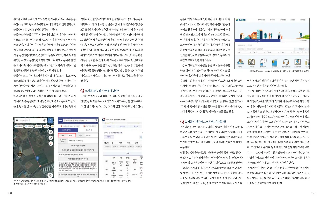Image resolution: width=323 pixels, height=201 pixels.
Task: Click the 16,900원 (2023/01) land price value
Action: click(76, 141)
